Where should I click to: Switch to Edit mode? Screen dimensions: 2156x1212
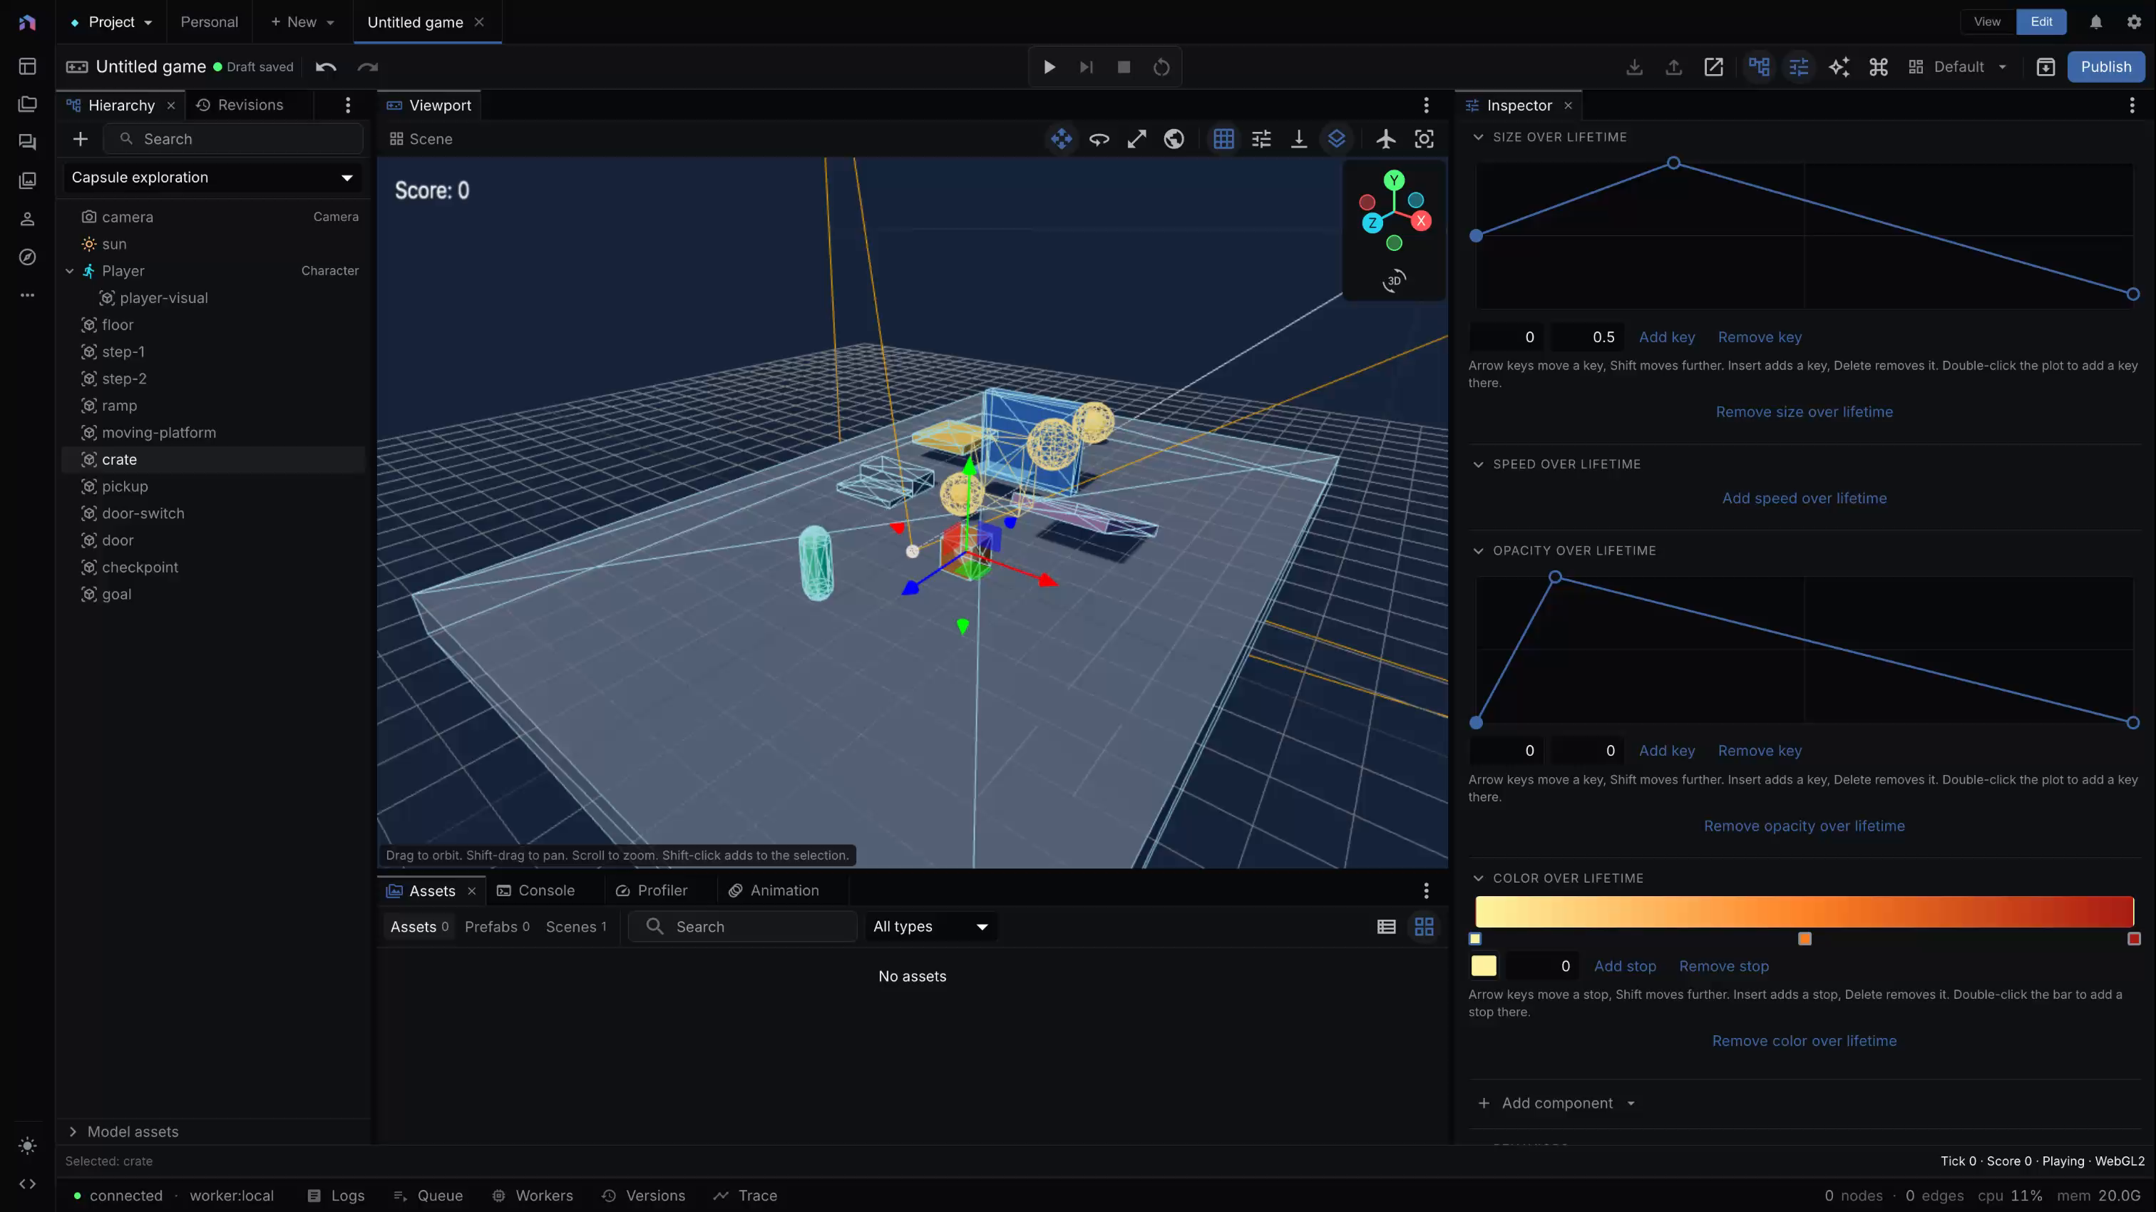(2041, 22)
